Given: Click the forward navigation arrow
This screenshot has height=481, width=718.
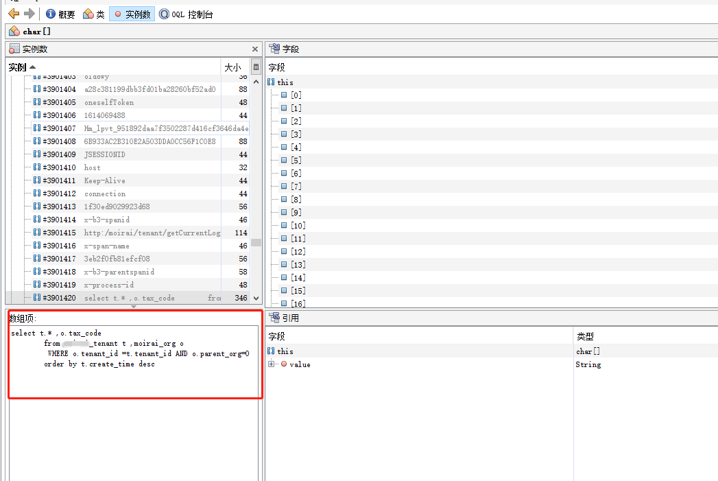Looking at the screenshot, I should [29, 14].
